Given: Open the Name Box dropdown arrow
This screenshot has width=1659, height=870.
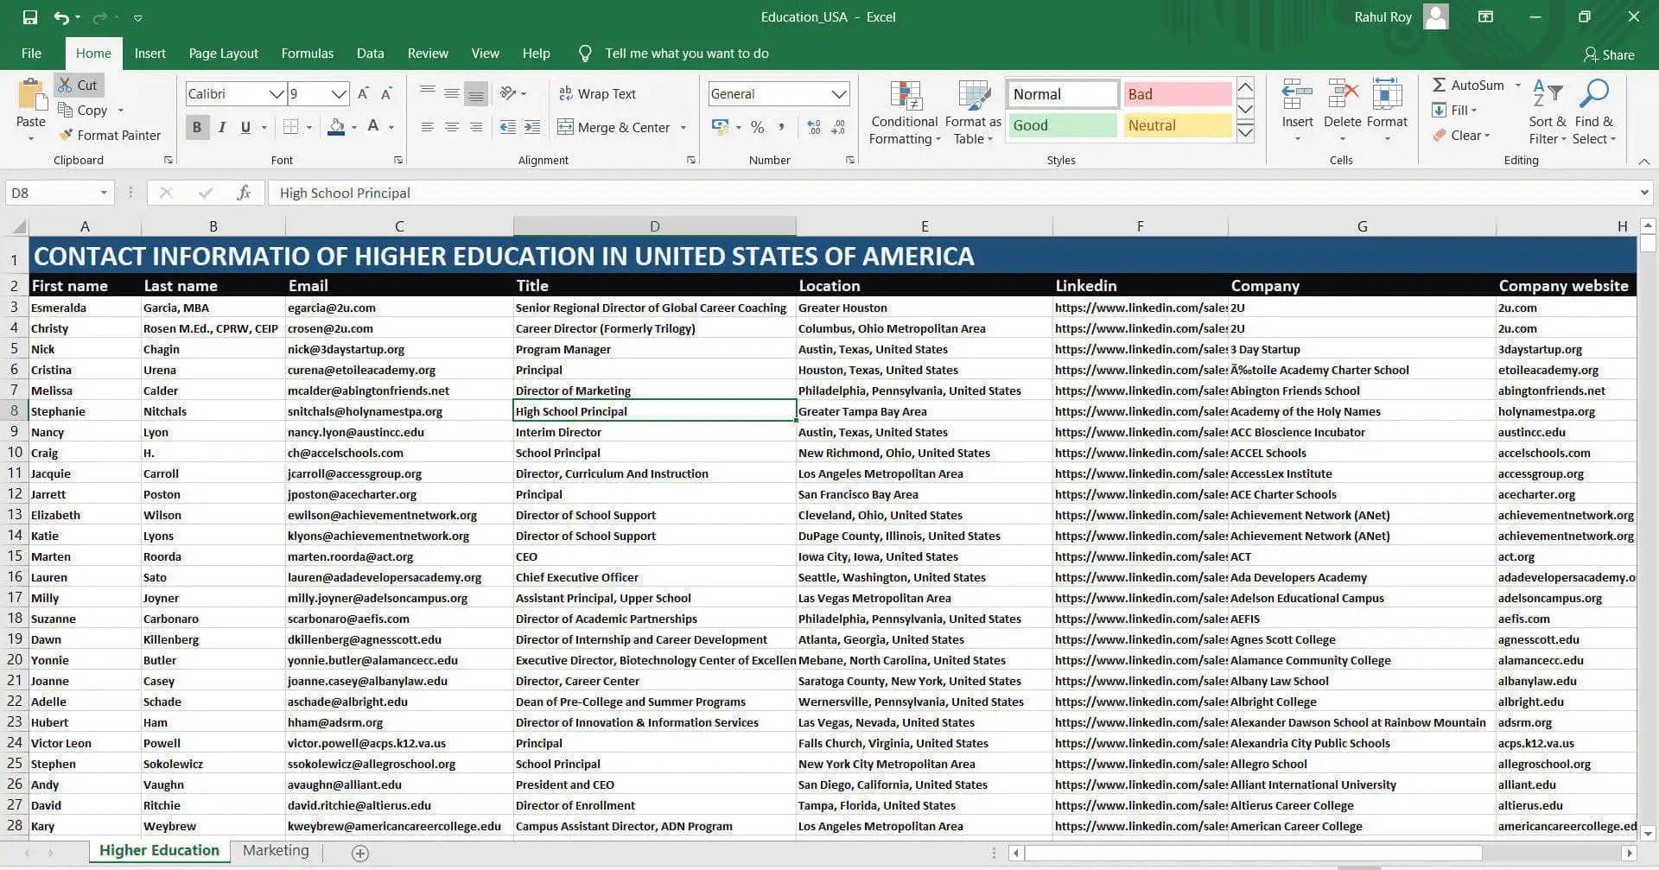Looking at the screenshot, I should coord(104,193).
